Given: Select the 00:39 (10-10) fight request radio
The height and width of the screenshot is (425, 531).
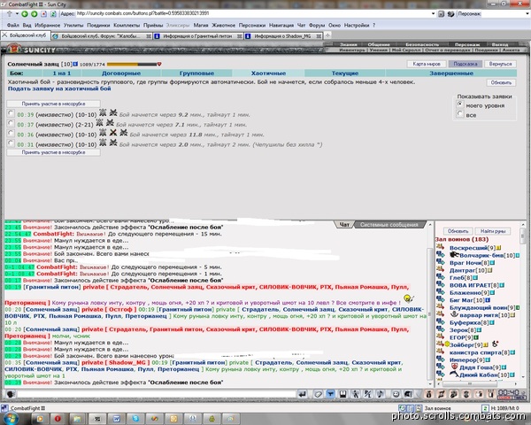Looking at the screenshot, I should (x=11, y=112).
